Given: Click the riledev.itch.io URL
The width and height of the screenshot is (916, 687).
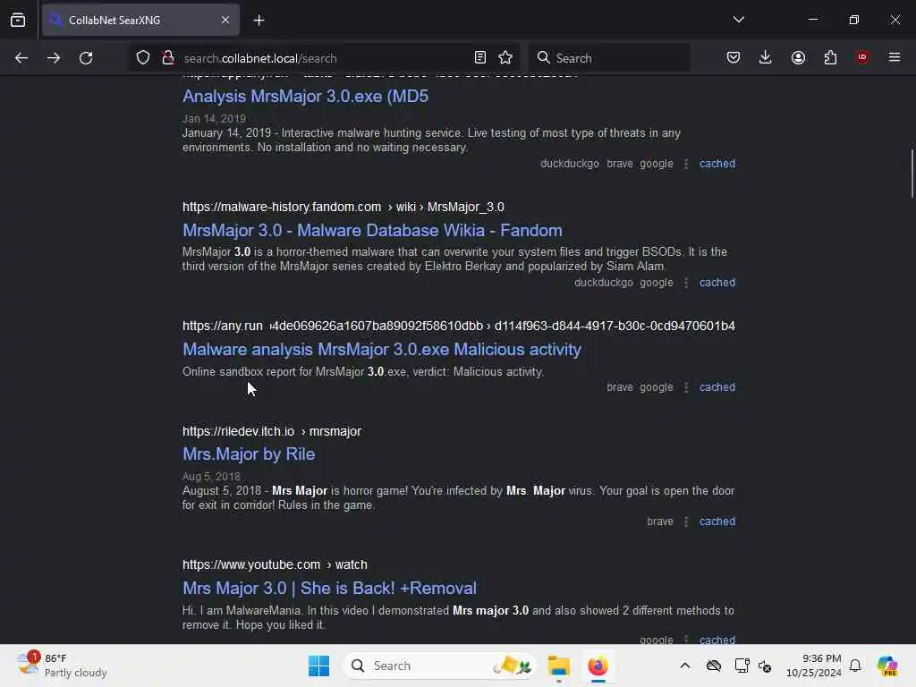Looking at the screenshot, I should [x=272, y=431].
